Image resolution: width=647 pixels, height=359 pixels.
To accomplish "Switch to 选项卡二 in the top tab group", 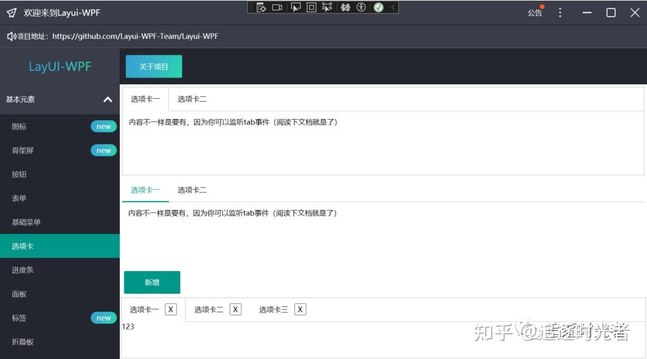I will (x=191, y=98).
